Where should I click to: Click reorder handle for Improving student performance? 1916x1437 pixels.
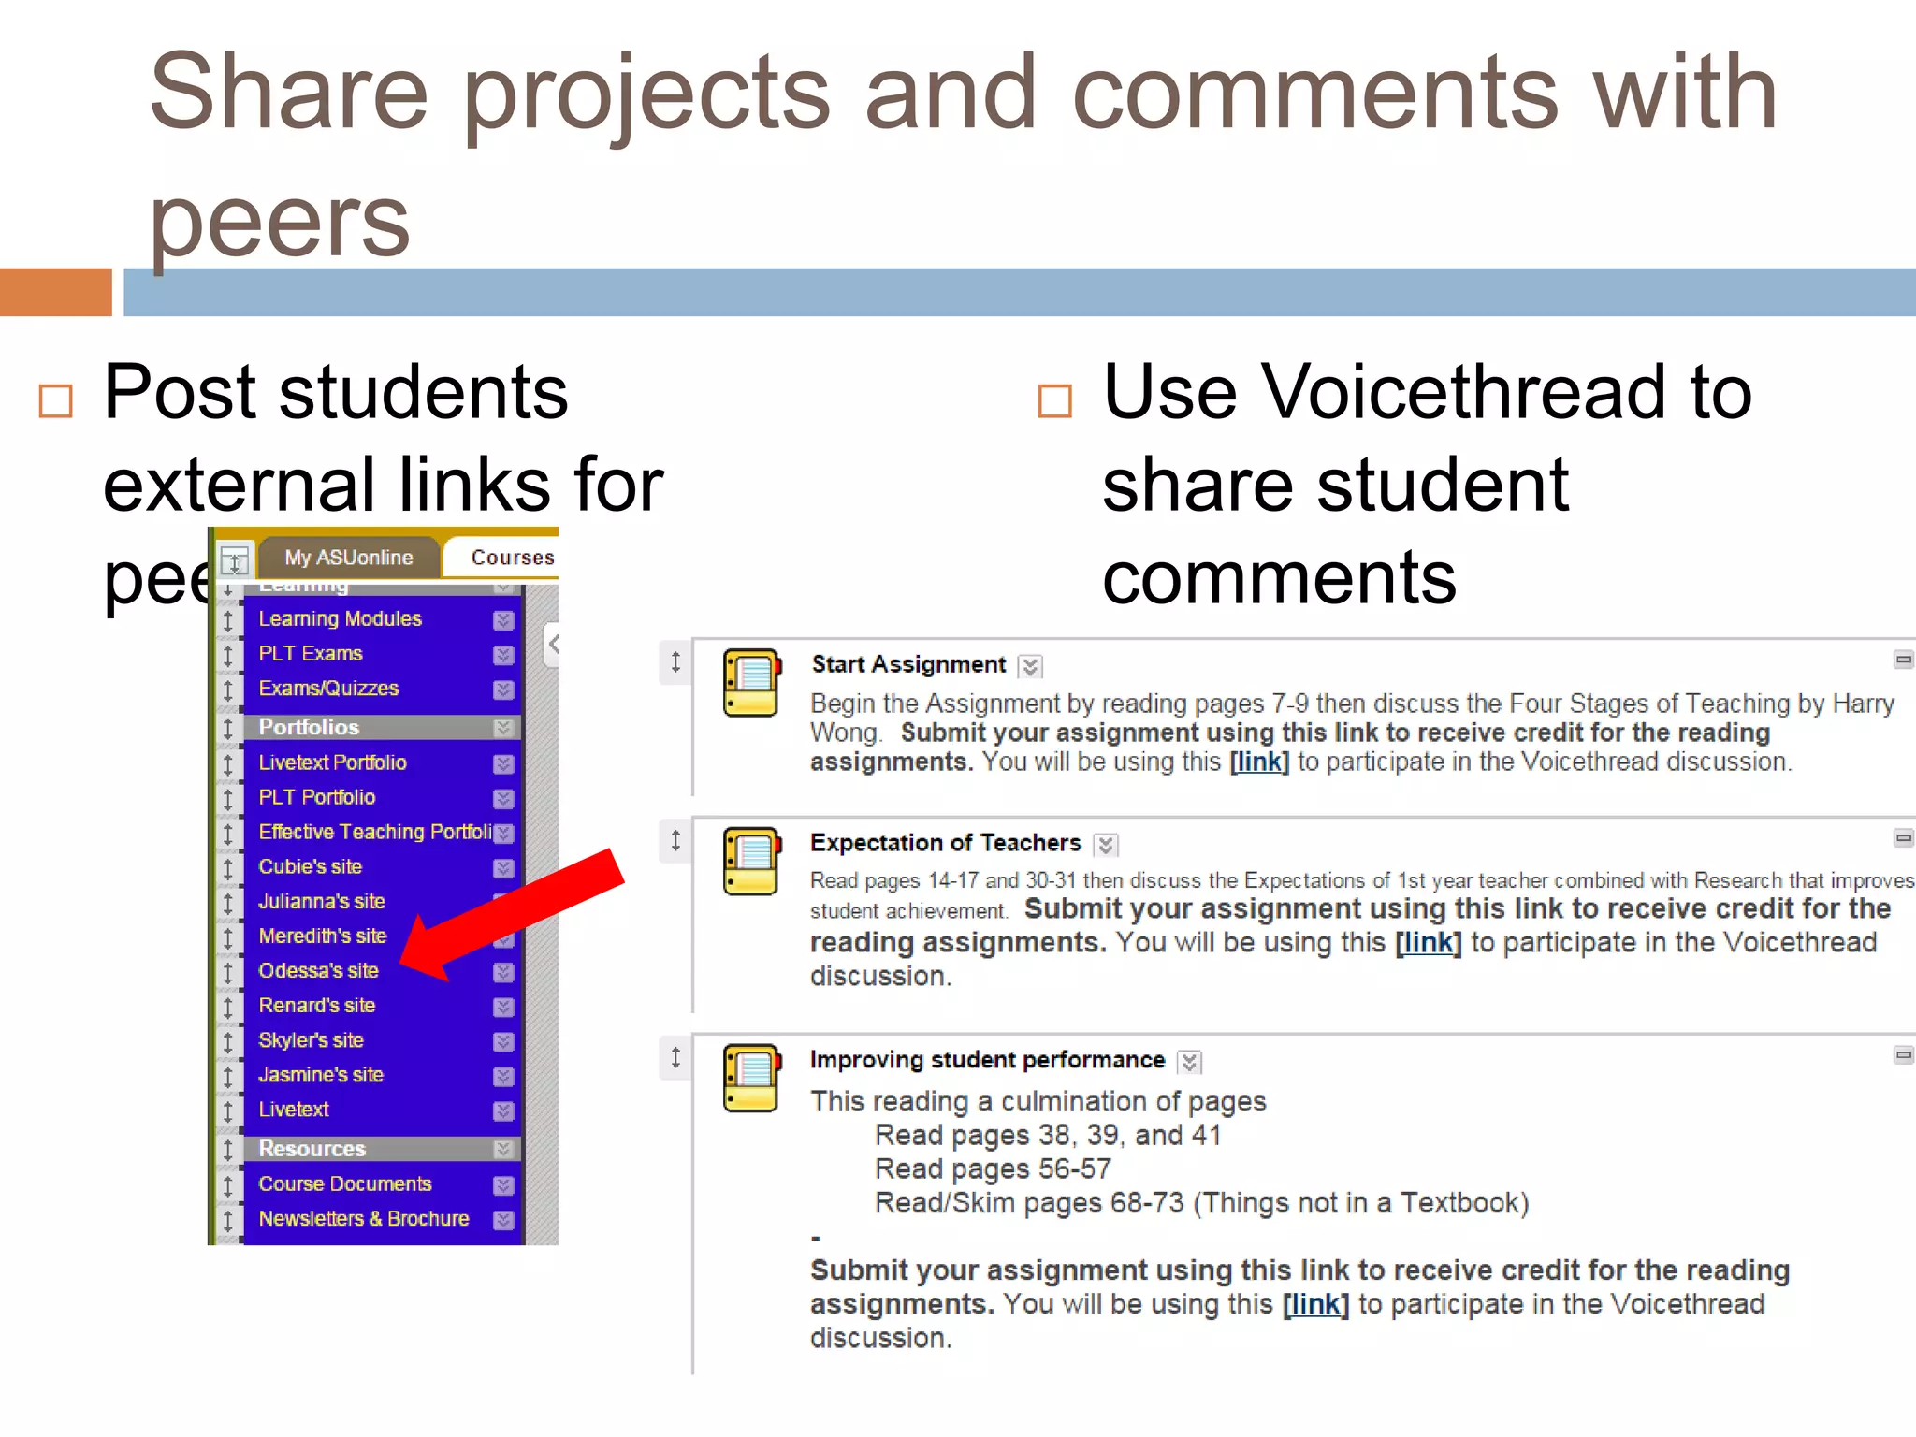(x=675, y=1057)
